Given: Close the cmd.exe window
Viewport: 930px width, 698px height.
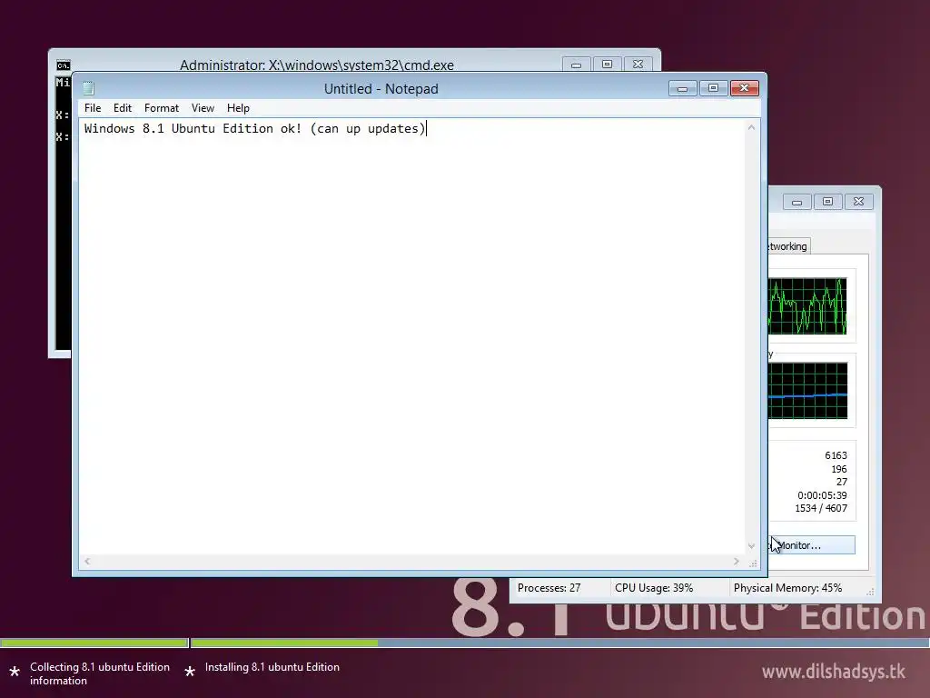Looking at the screenshot, I should [x=638, y=65].
